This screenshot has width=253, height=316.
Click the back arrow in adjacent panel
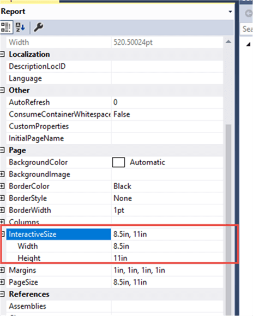pyautogui.click(x=249, y=14)
